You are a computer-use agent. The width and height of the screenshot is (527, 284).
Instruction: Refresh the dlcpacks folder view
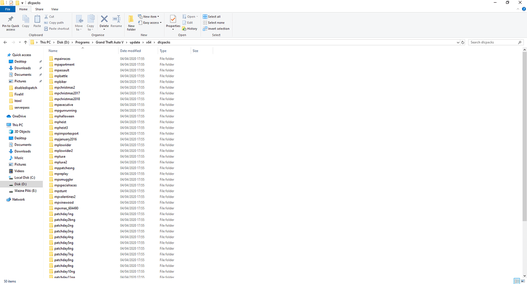[463, 42]
